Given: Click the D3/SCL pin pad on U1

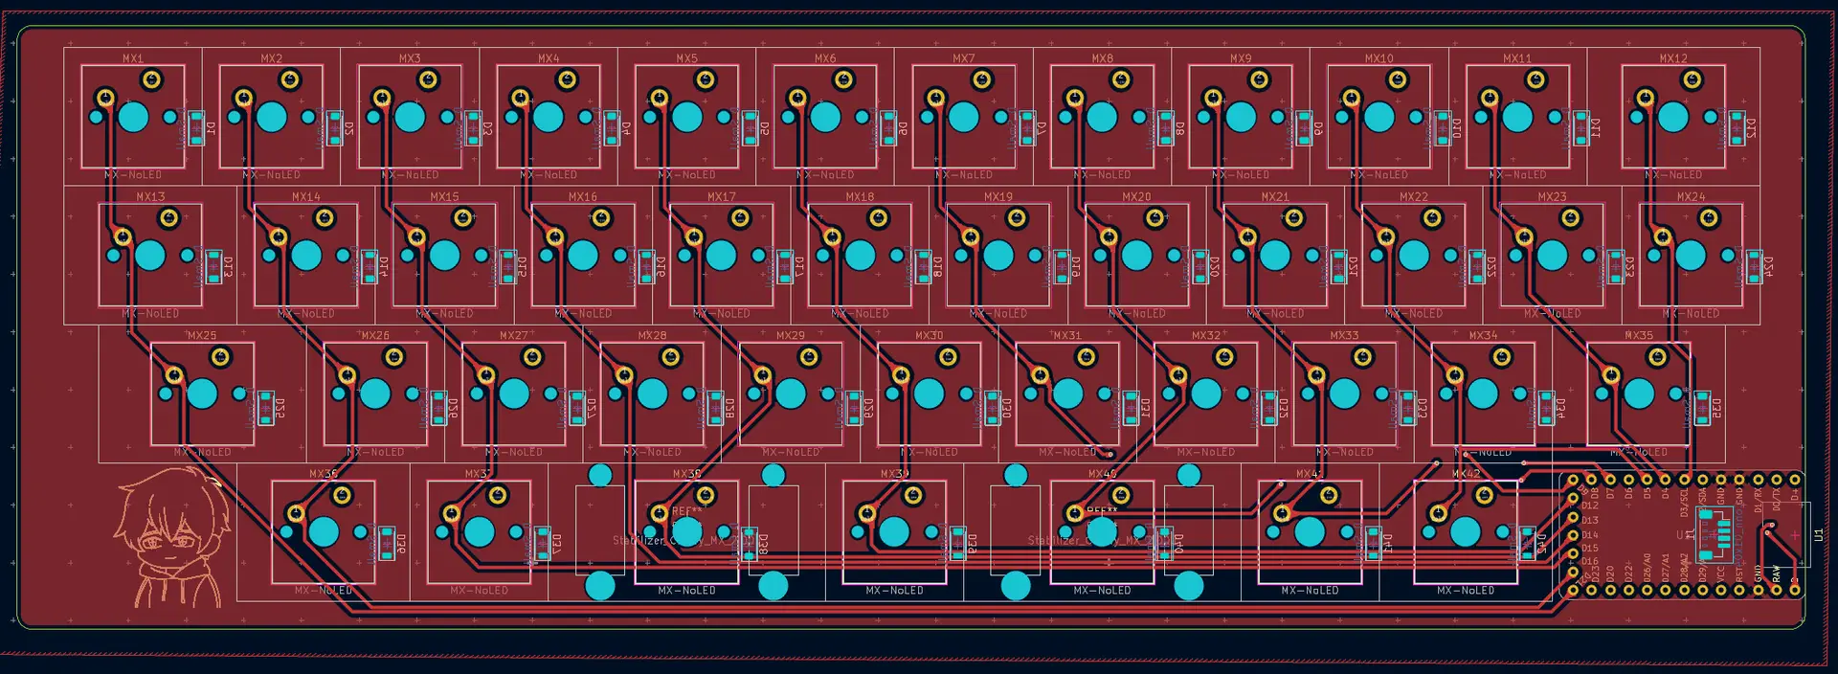Looking at the screenshot, I should (1684, 479).
